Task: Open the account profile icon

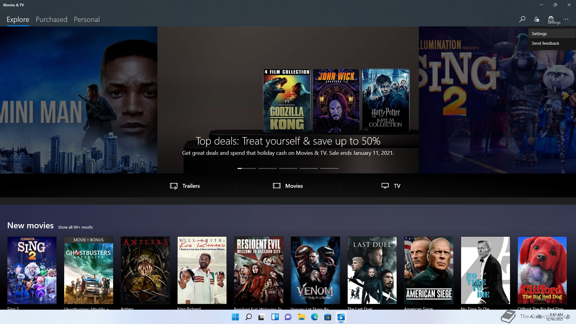Action: pos(536,19)
